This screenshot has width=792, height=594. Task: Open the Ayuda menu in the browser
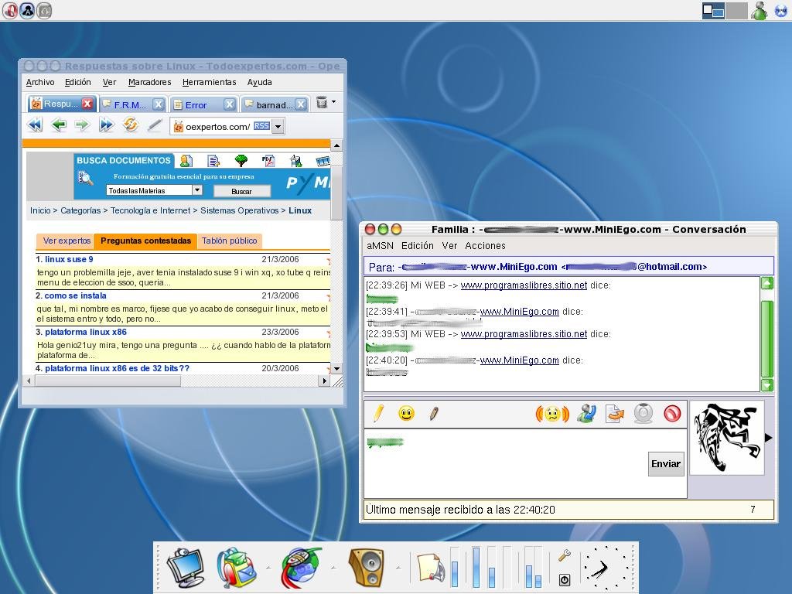260,82
